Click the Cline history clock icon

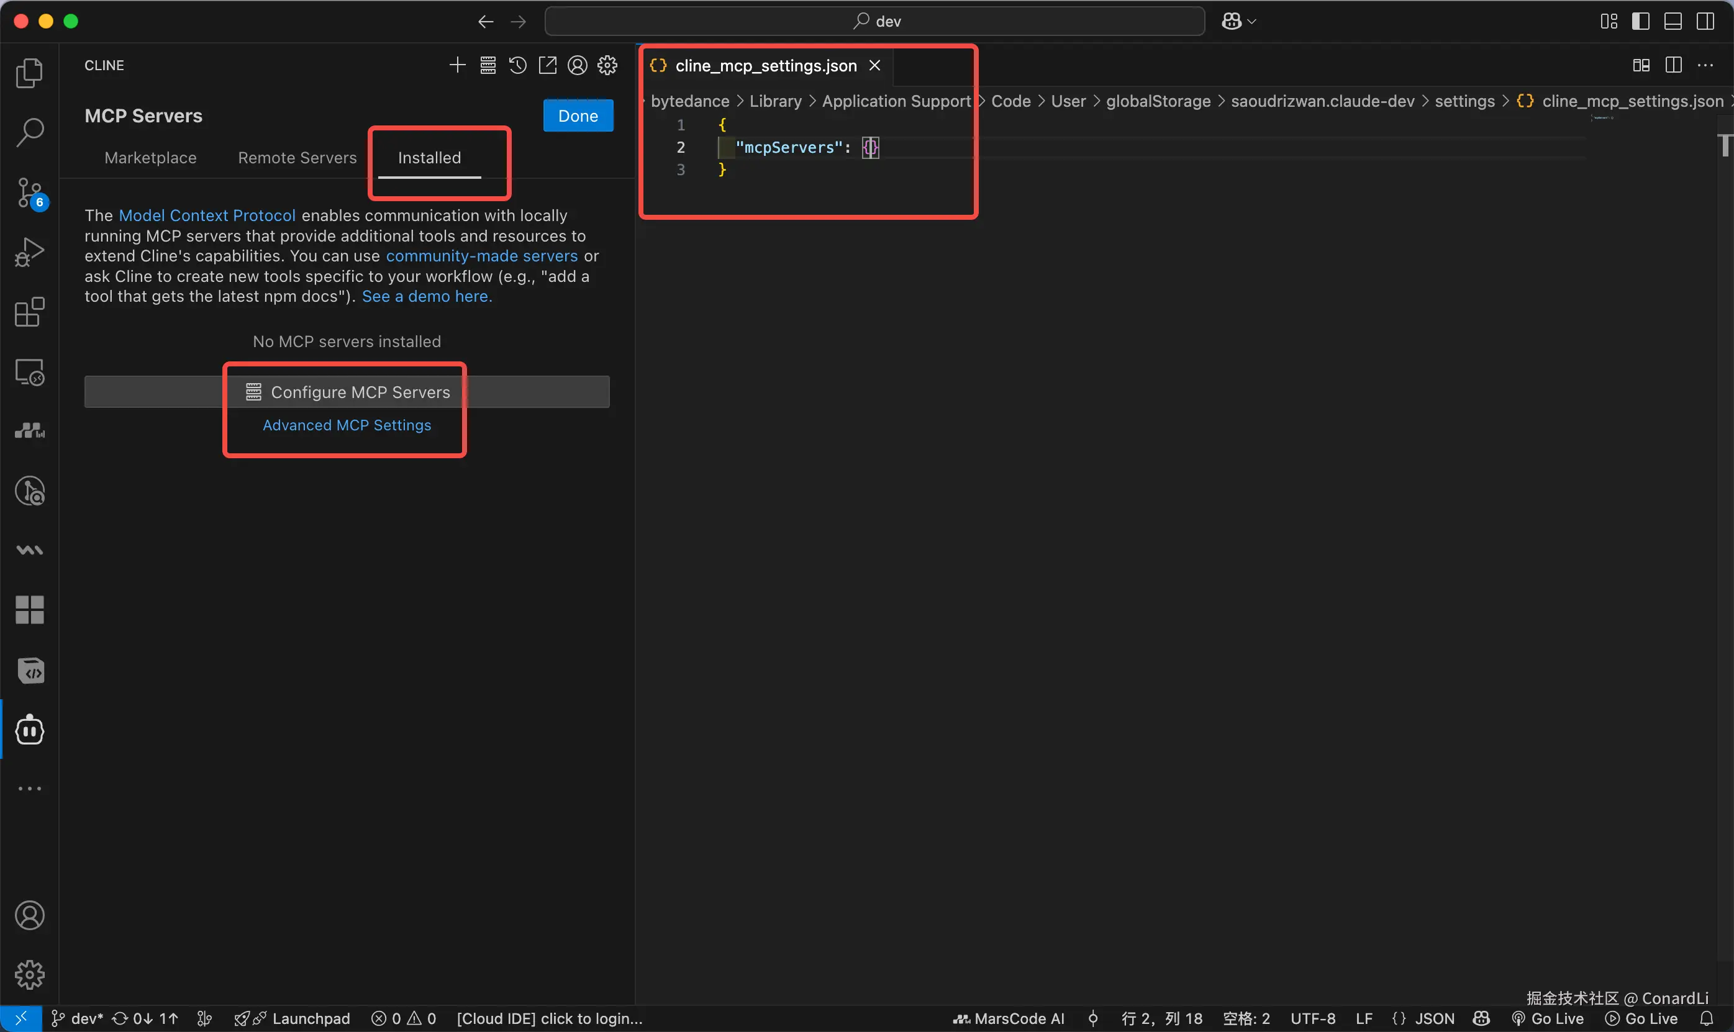(517, 65)
